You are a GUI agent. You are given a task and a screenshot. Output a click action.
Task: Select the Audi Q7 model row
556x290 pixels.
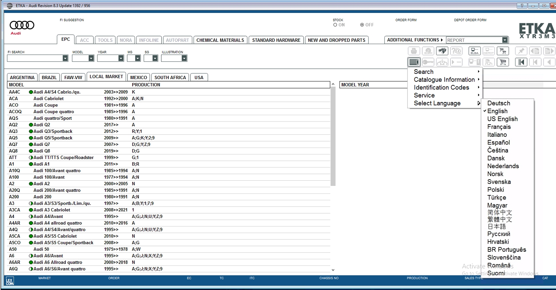[x=169, y=144]
